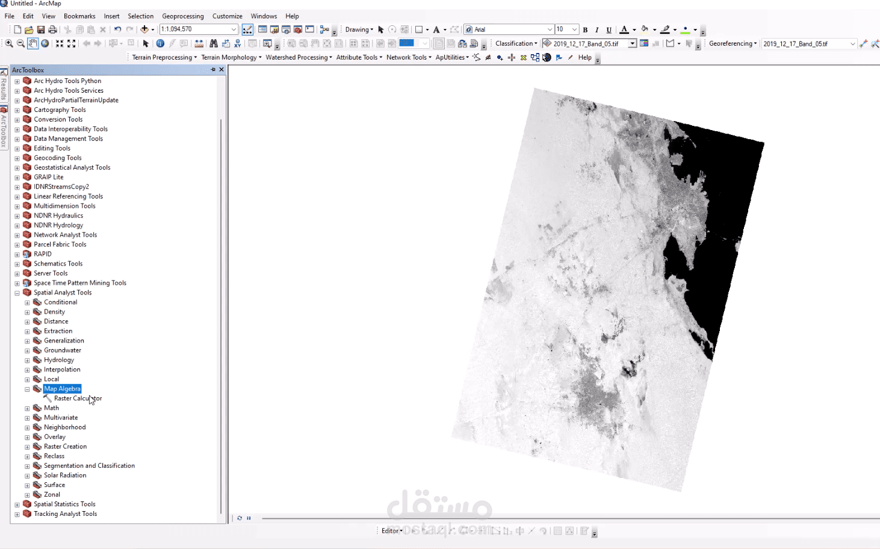Select the Measure tool

tap(199, 43)
